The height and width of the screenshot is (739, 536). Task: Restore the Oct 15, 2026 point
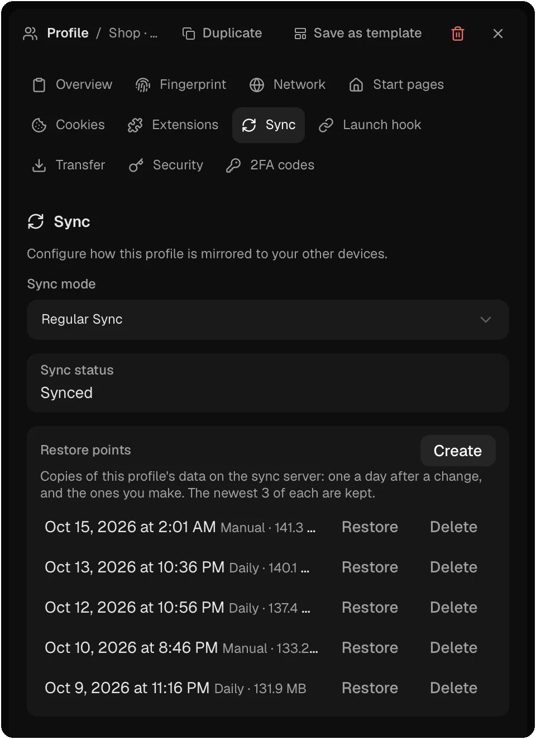tap(370, 527)
